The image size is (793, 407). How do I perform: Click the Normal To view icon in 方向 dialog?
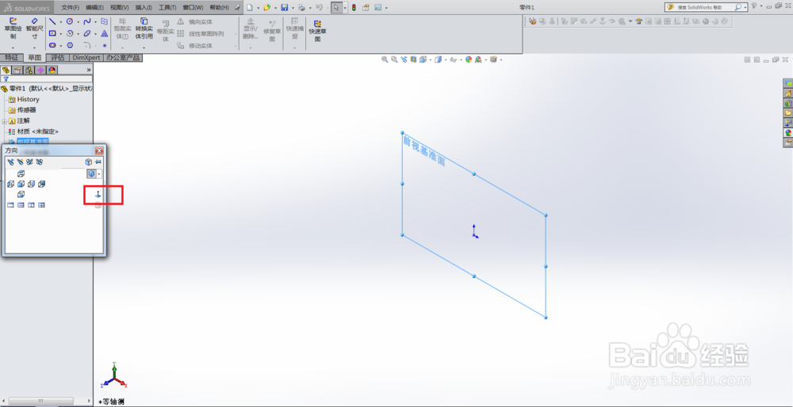pyautogui.click(x=98, y=194)
